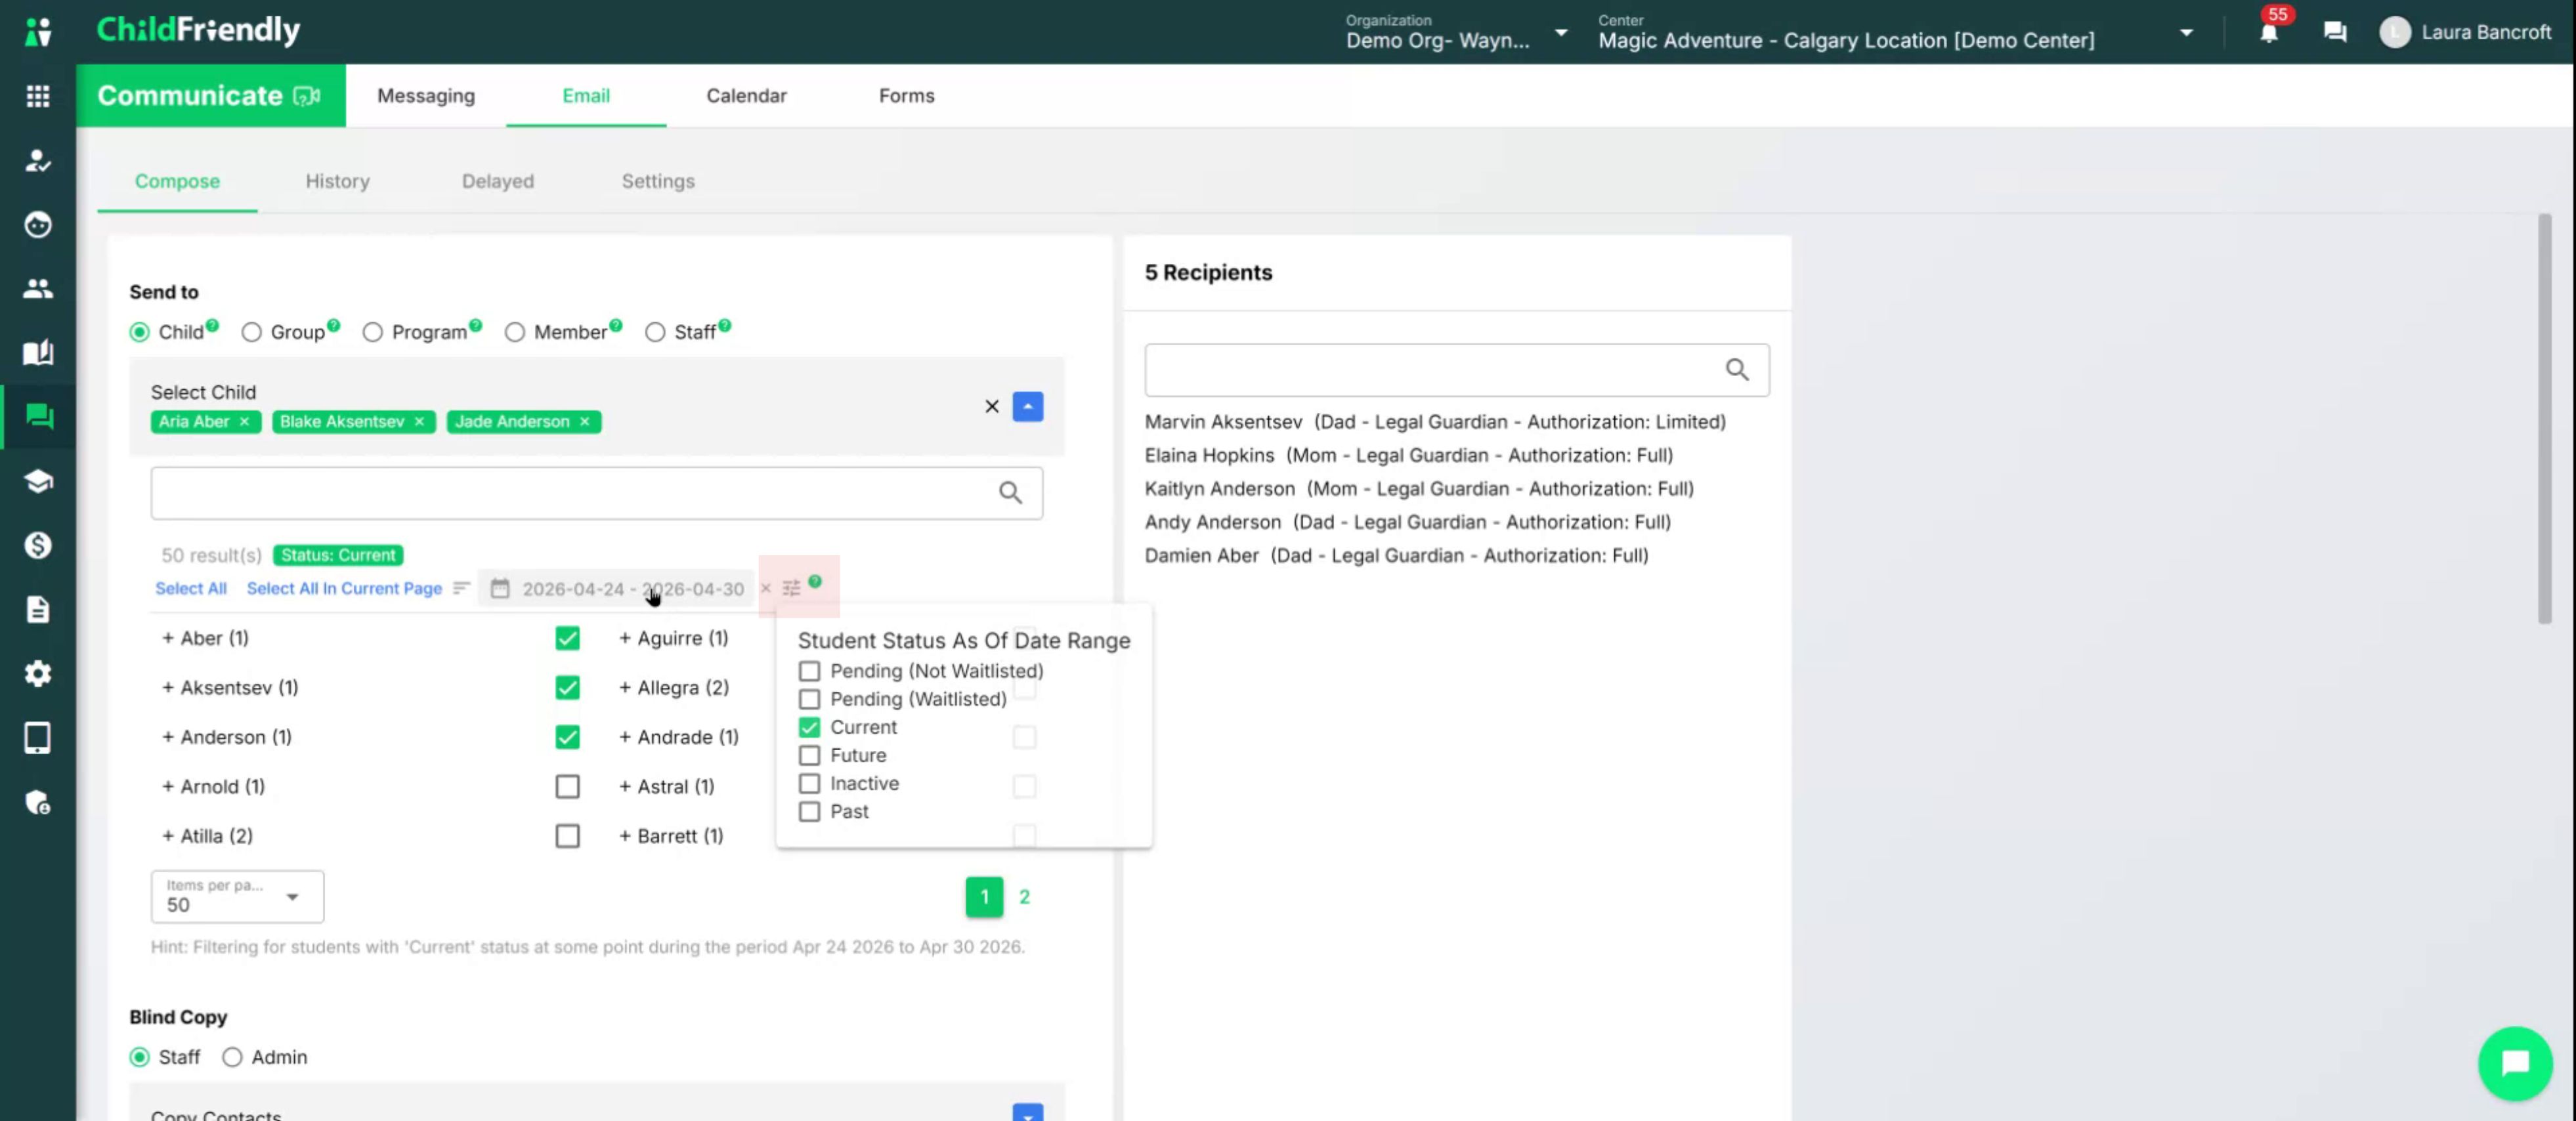
Task: Click the sort icon beside Select All In Current Page
Action: pyautogui.click(x=461, y=588)
